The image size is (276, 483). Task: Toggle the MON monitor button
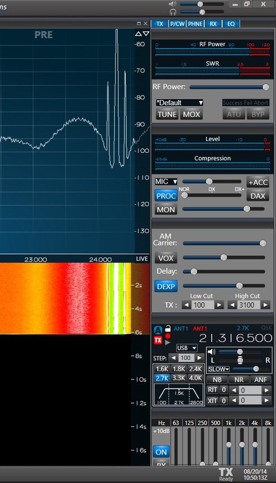click(166, 210)
